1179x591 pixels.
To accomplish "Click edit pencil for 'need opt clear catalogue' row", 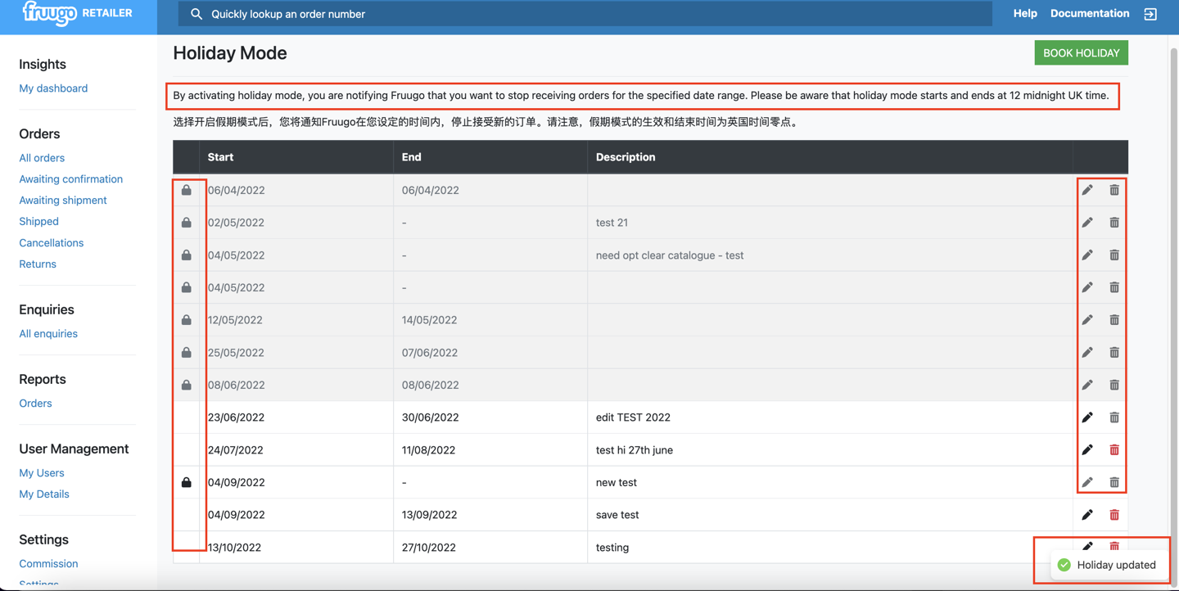I will point(1087,255).
